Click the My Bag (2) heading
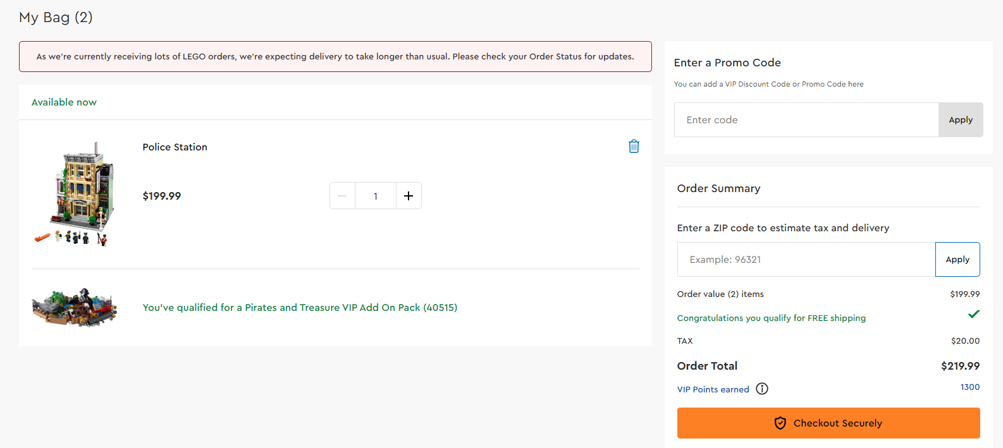 (56, 17)
